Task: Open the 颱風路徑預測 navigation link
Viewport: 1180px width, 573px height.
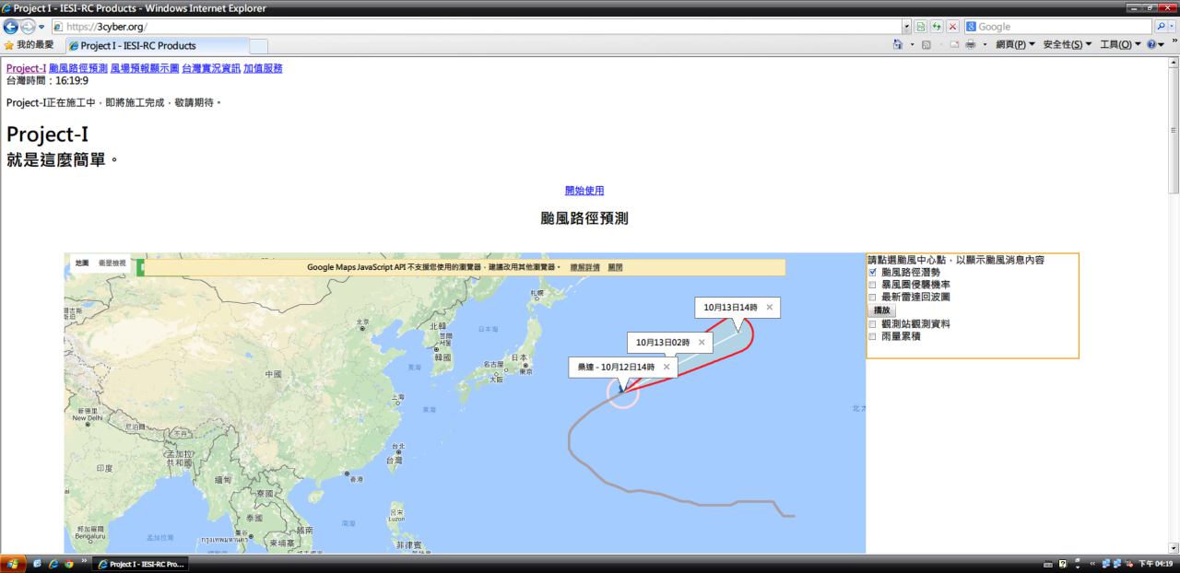Action: 77,68
